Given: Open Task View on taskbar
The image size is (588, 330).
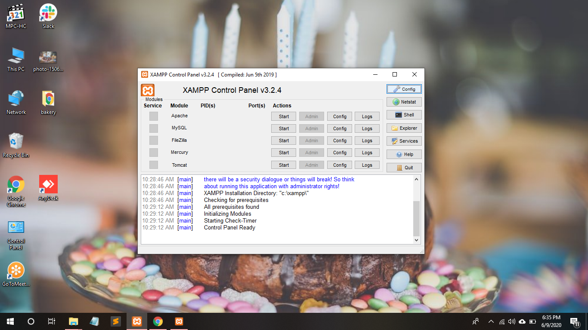Looking at the screenshot, I should pos(52,321).
